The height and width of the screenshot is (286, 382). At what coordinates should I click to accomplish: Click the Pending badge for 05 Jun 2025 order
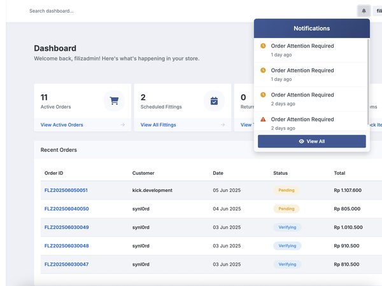[x=286, y=190]
